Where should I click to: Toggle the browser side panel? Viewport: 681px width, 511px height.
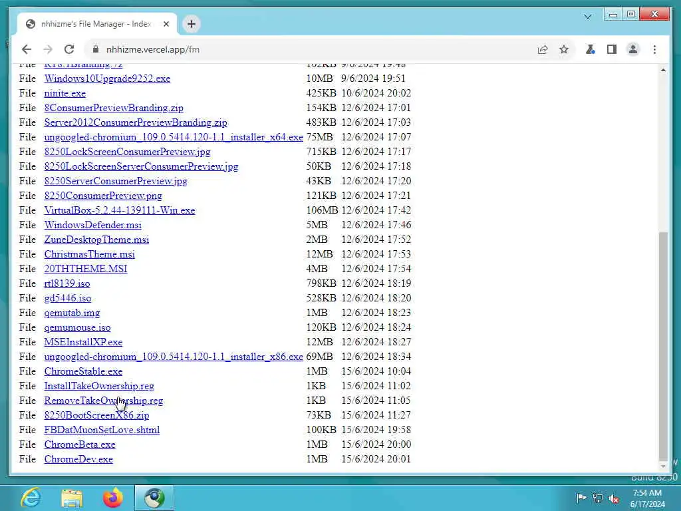pos(612,49)
